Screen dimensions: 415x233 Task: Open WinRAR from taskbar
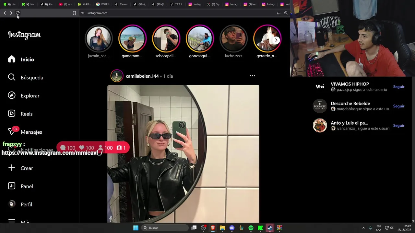point(279,228)
